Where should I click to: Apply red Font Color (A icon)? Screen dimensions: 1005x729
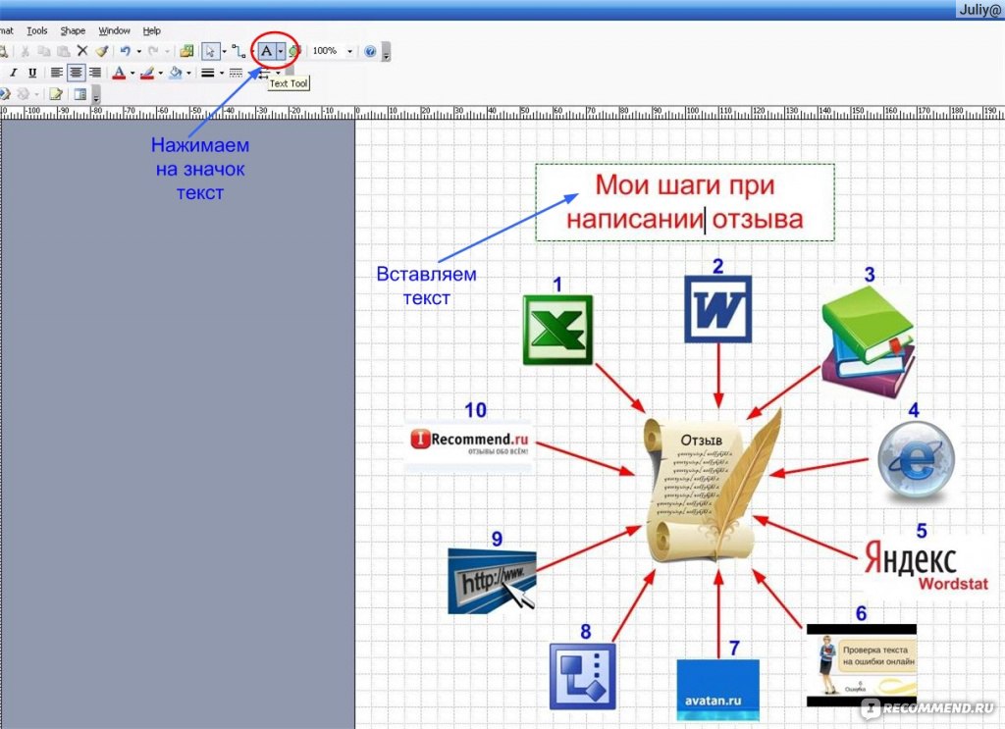(x=119, y=73)
